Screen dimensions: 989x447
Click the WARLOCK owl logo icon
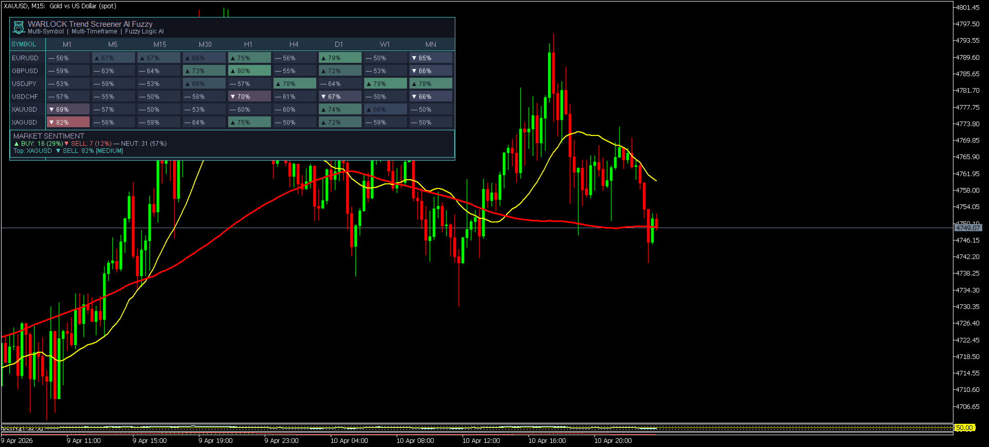[x=19, y=27]
